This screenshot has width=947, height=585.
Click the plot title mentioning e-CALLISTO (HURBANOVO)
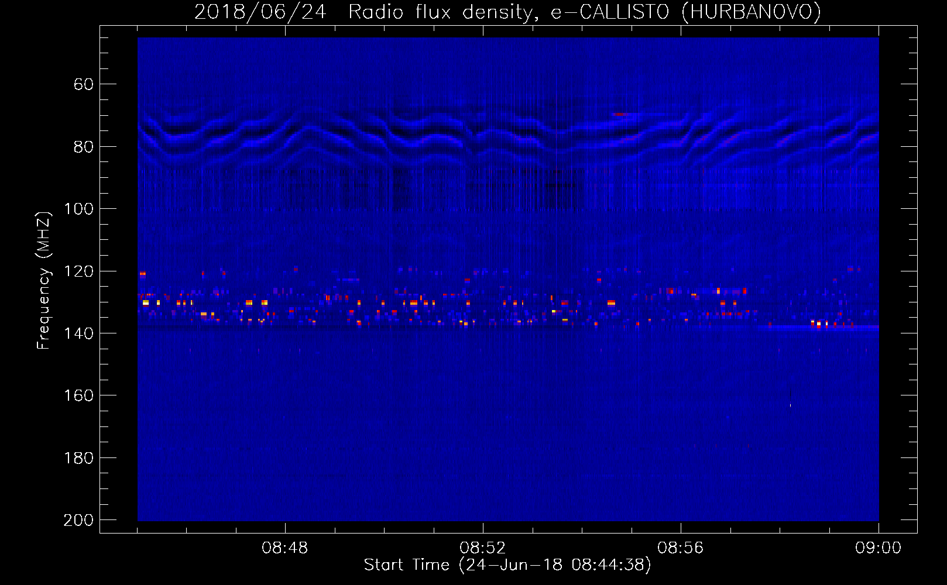507,12
